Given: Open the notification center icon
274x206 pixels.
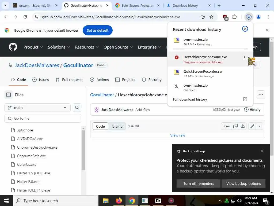Looking at the screenshot, I should coord(265,201).
